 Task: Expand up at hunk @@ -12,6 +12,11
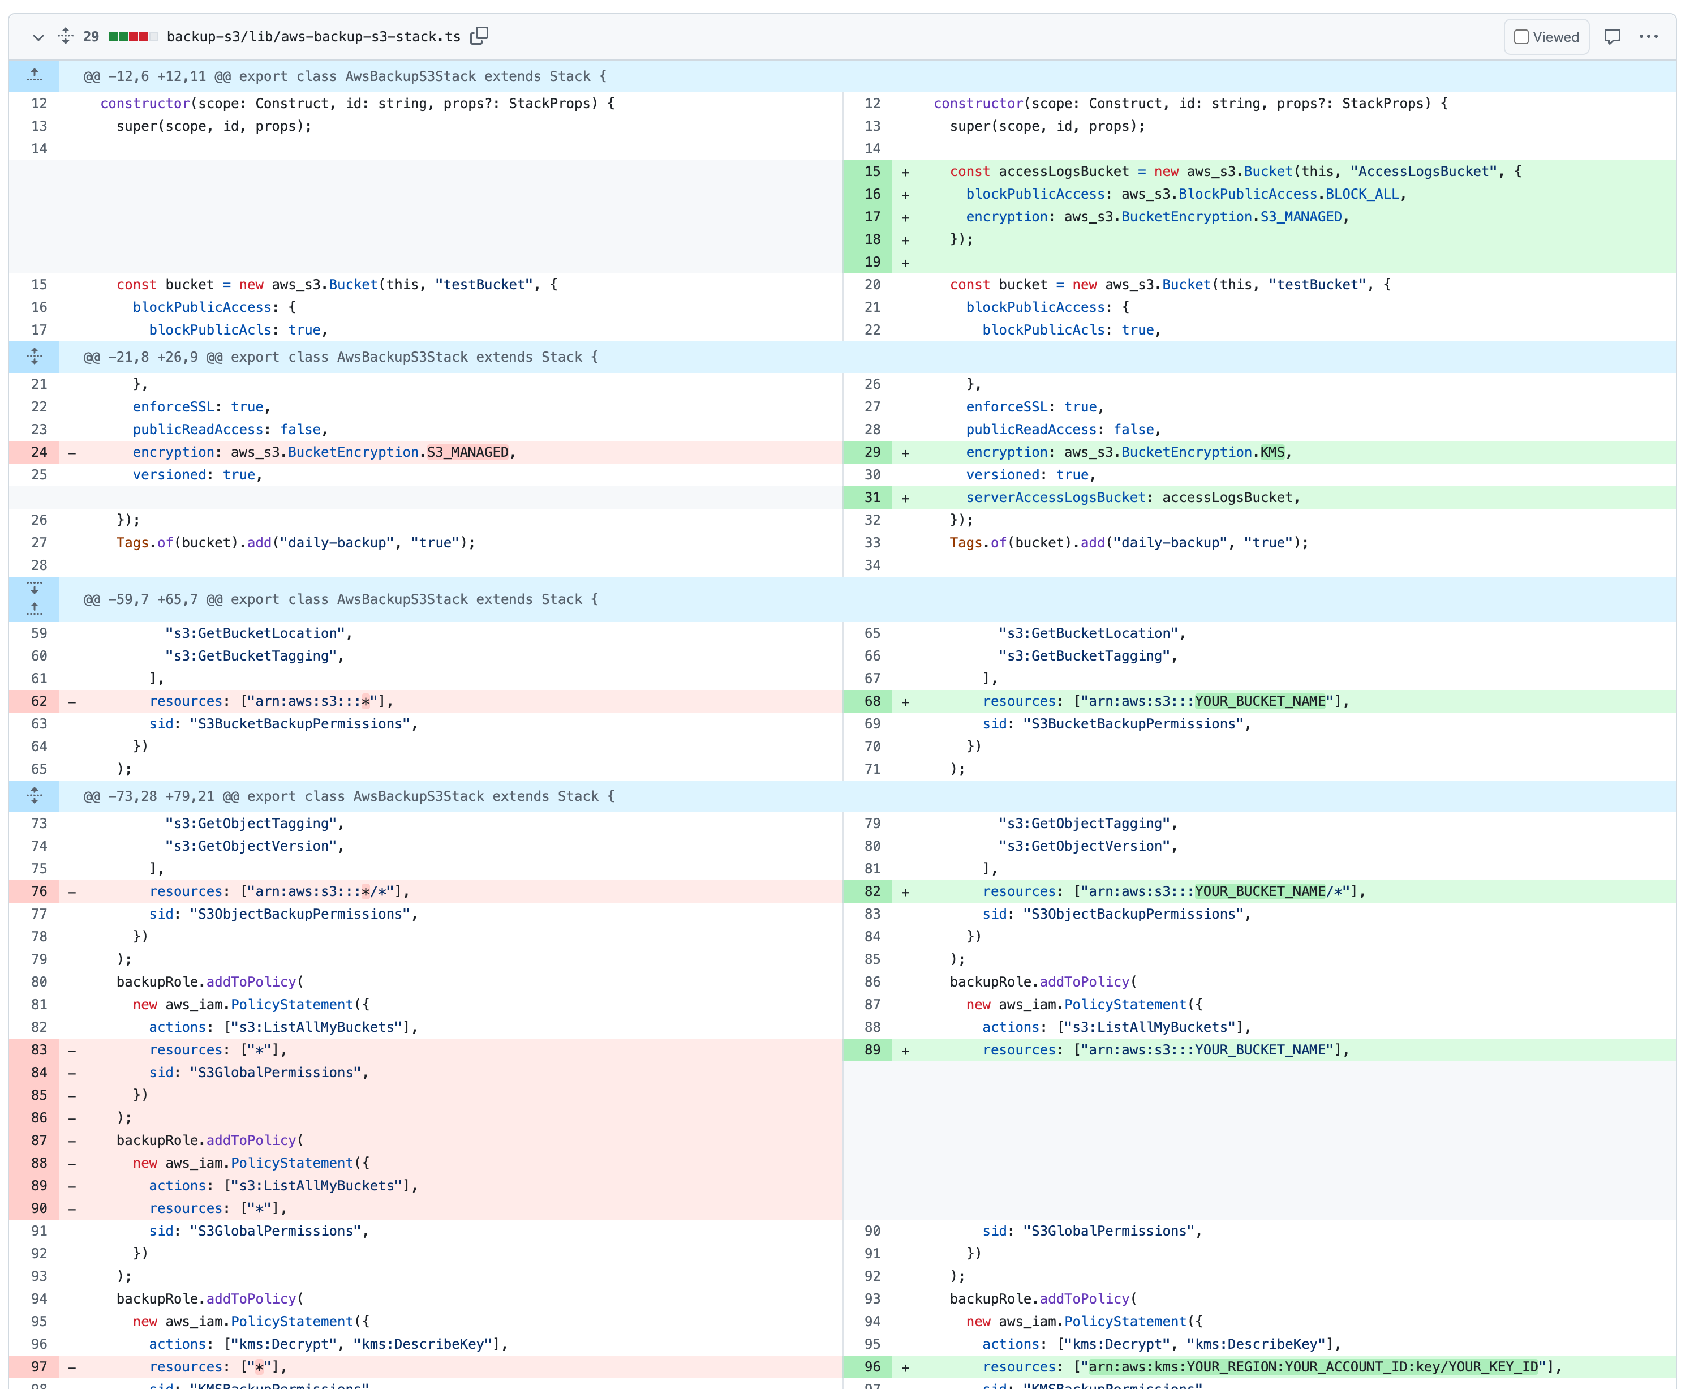coord(35,76)
